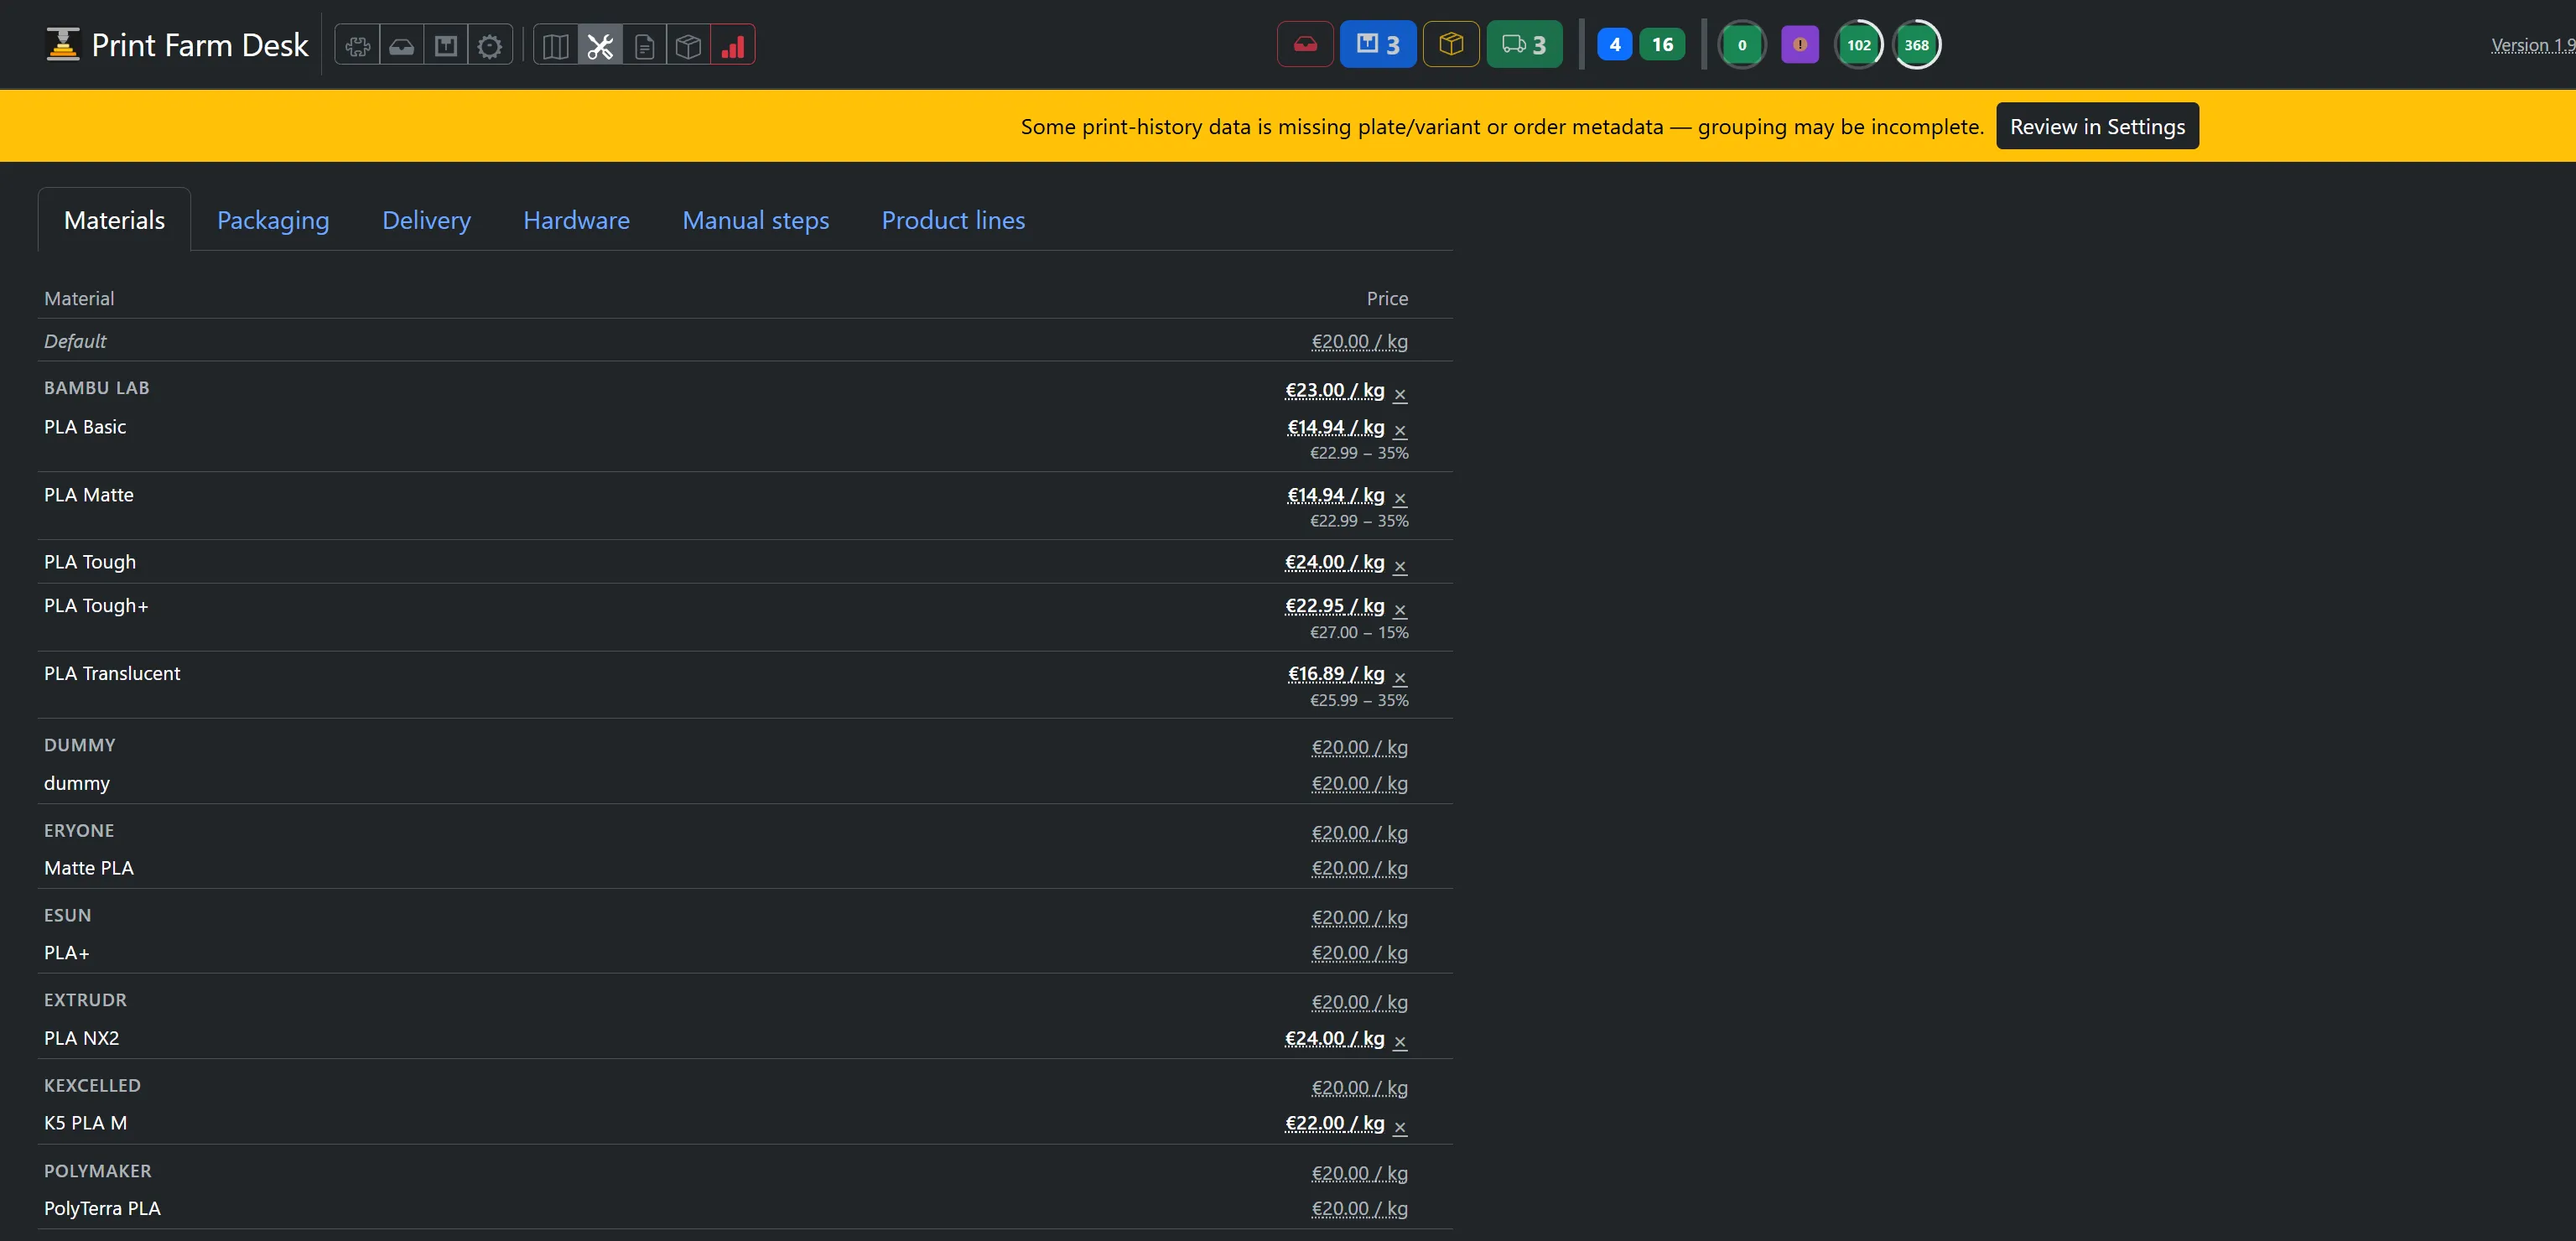Viewport: 2576px width, 1241px height.
Task: Switch to the Packaging tab
Action: [273, 220]
